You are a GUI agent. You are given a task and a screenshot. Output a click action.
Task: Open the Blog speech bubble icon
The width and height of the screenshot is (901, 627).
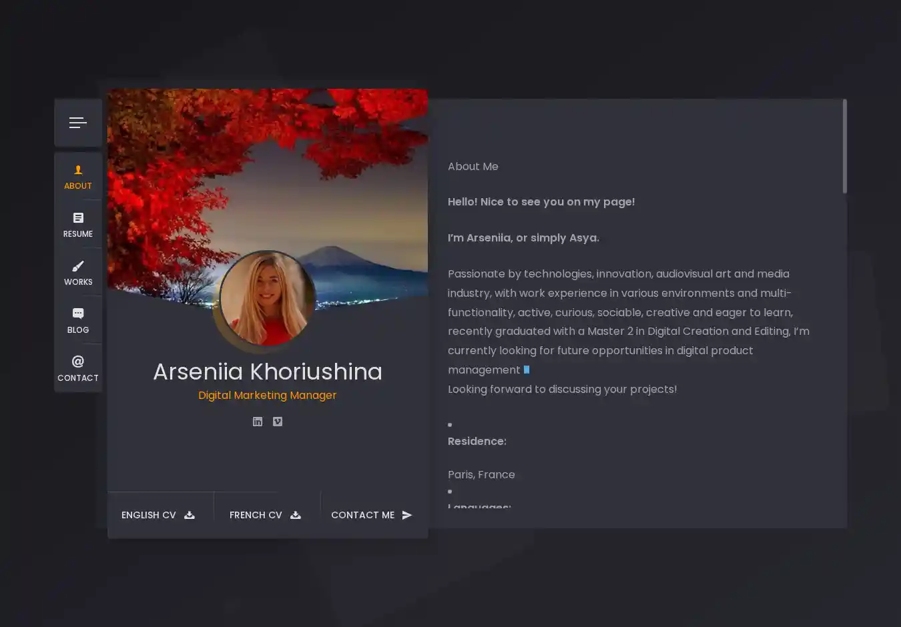coord(78,313)
